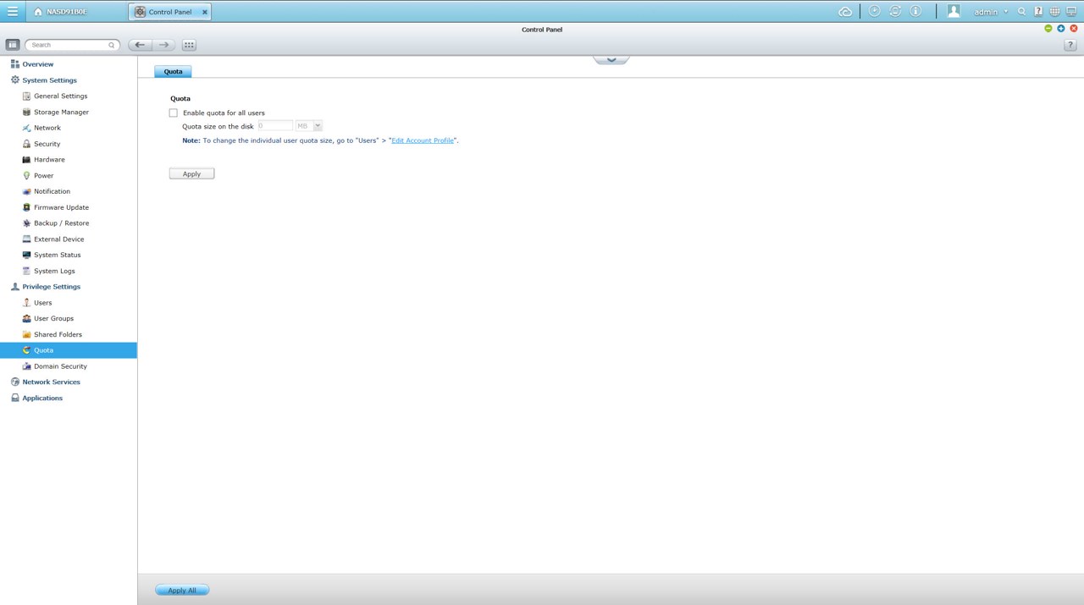
Task: Open the help book icon in top bar
Action: pos(1038,12)
